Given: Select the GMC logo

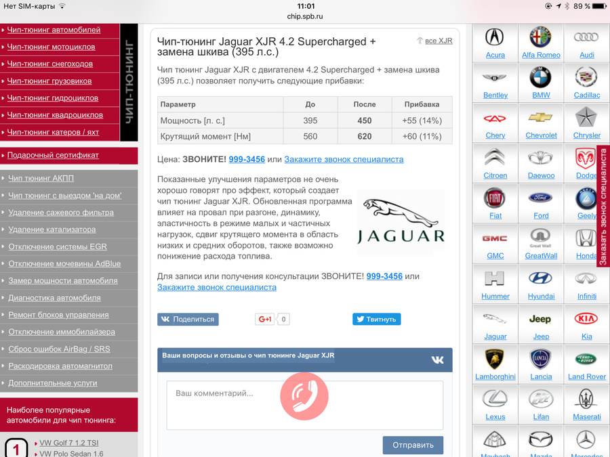Looking at the screenshot, I should (x=495, y=238).
